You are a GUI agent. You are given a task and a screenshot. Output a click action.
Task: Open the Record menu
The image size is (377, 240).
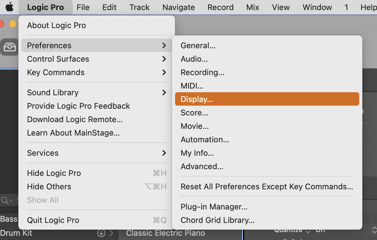[x=221, y=7]
